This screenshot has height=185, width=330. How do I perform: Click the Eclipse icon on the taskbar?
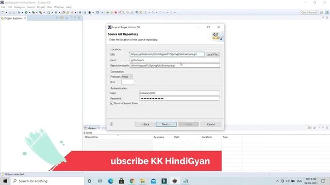[x=175, y=181]
